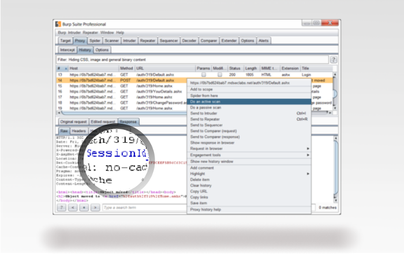Image resolution: width=404 pixels, height=260 pixels.
Task: Switch to the Intruder tool tab
Action: 129,41
